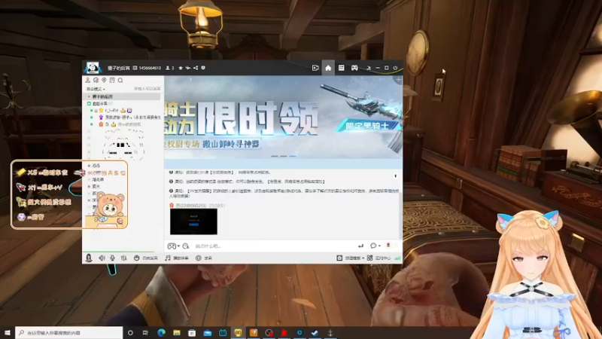The width and height of the screenshot is (602, 339).
Task: Click the promotional banner image
Action: point(284,117)
